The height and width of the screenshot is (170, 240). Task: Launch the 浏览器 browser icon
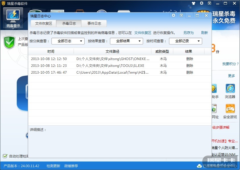230,88
